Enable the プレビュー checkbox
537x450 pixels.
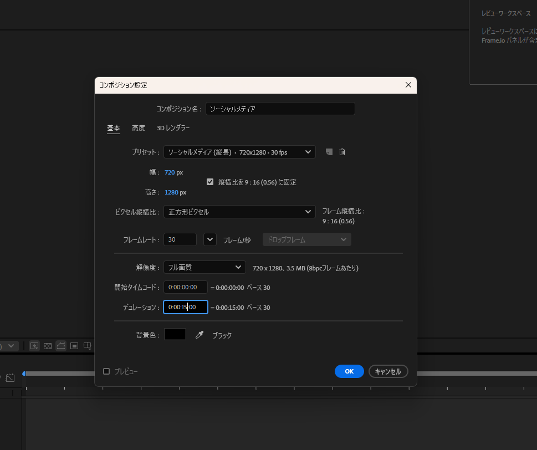[106, 371]
